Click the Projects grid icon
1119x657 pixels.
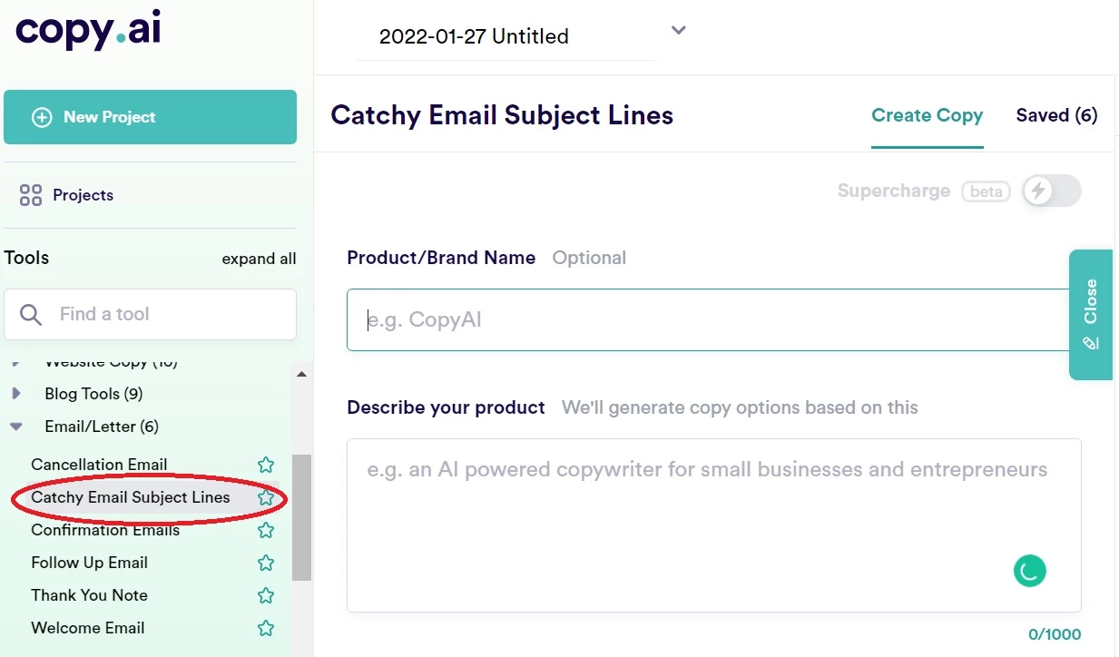(x=31, y=195)
